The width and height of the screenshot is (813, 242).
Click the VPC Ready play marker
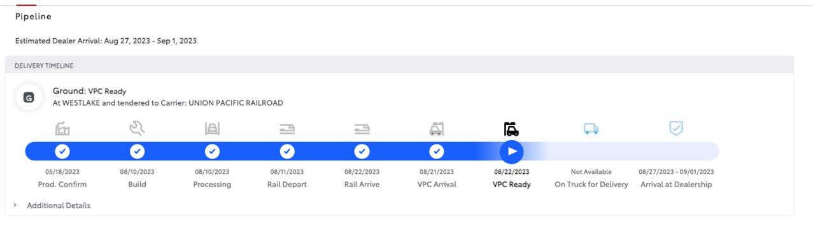511,152
